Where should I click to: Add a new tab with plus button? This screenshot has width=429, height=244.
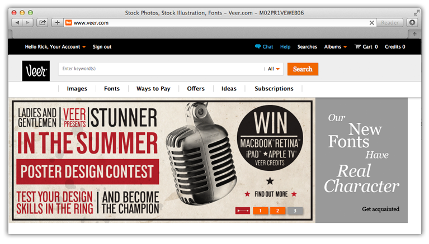tap(414, 34)
